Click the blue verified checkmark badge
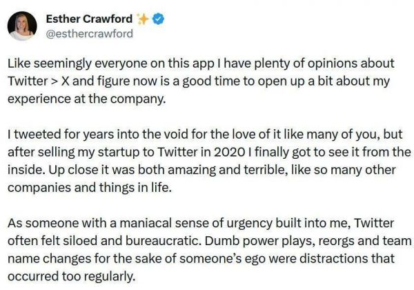This screenshot has height=290, width=414. [x=158, y=19]
